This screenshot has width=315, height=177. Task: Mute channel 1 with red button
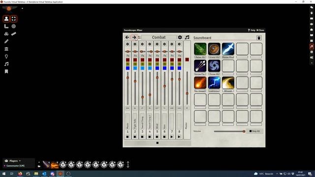127,60
